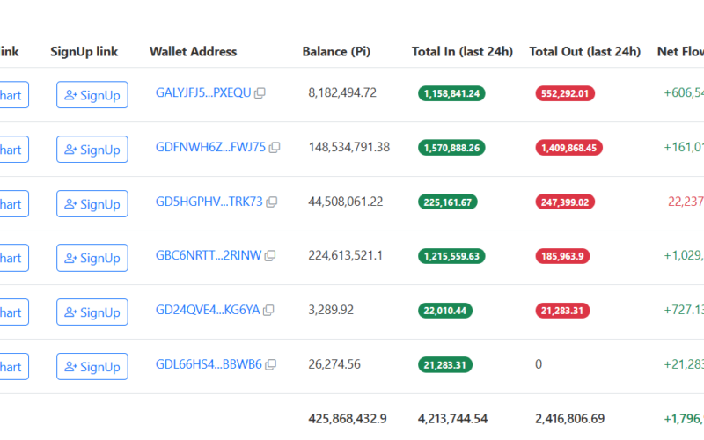The width and height of the screenshot is (704, 440).
Task: Copy the GDFNWH6Z...FWJ75 address via copy icon
Action: [x=275, y=148]
